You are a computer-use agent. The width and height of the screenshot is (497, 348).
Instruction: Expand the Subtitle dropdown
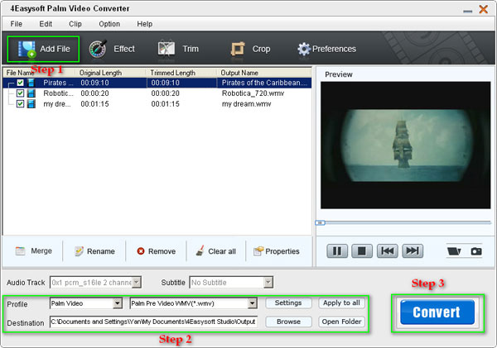268,282
